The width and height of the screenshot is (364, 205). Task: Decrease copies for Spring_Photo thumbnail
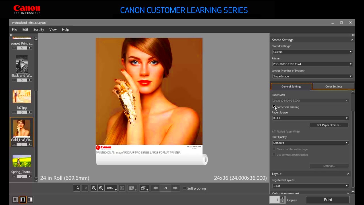pyautogui.click(x=14, y=177)
